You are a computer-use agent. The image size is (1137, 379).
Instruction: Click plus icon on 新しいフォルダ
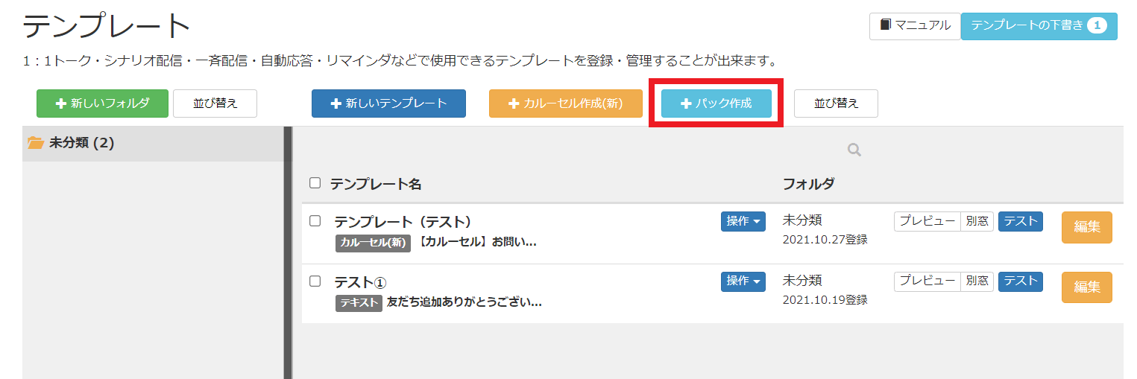(61, 103)
